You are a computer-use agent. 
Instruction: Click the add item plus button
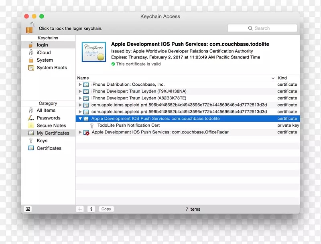80,209
